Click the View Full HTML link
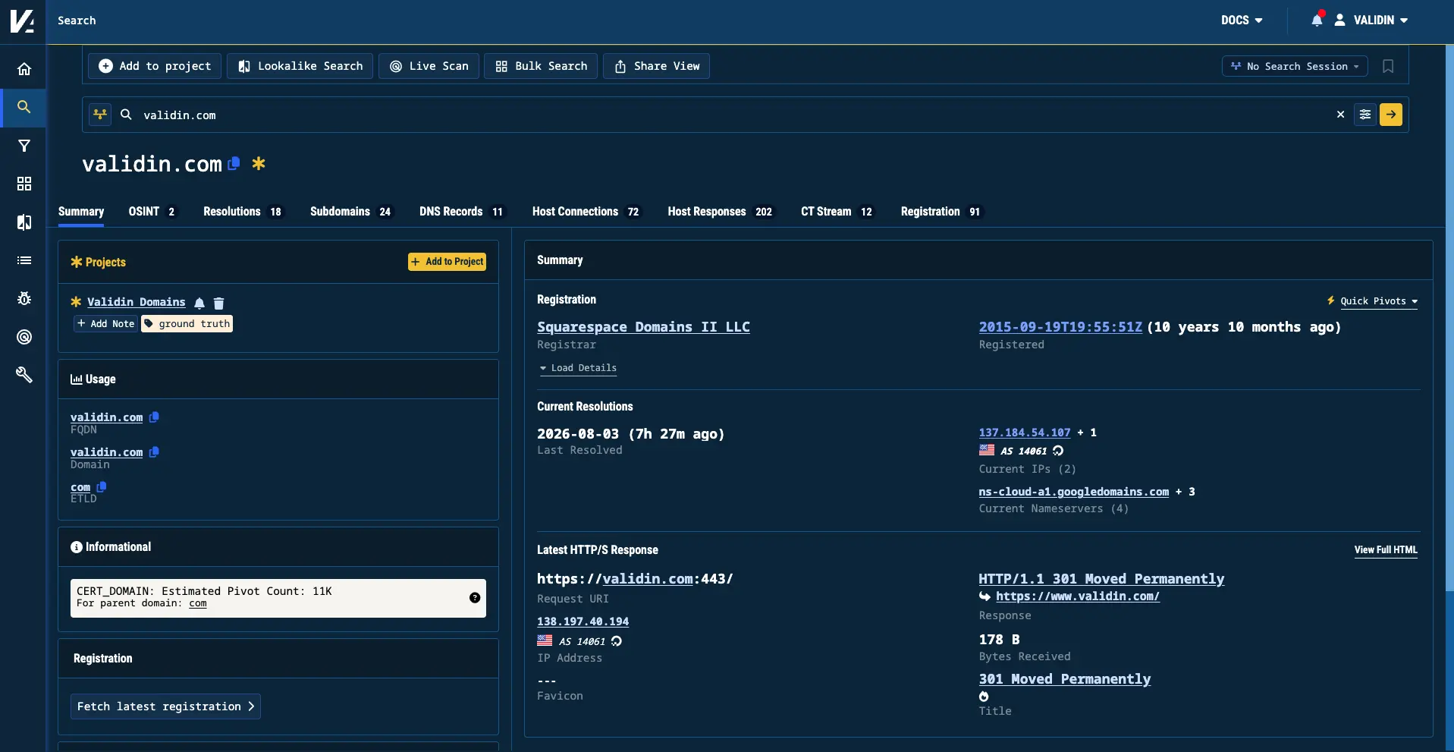Image resolution: width=1454 pixels, height=752 pixels. tap(1386, 550)
